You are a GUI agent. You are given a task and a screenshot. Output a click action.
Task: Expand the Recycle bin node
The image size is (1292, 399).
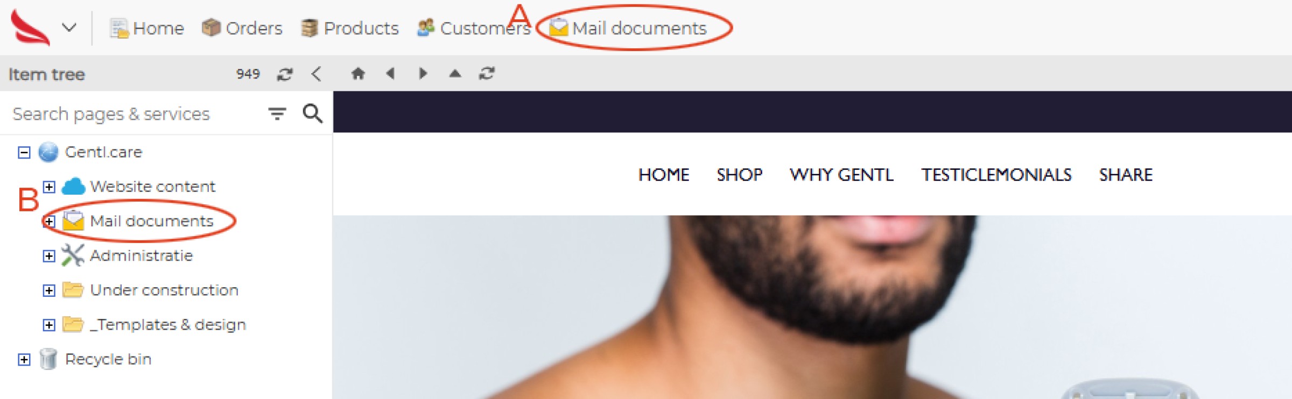click(x=24, y=359)
